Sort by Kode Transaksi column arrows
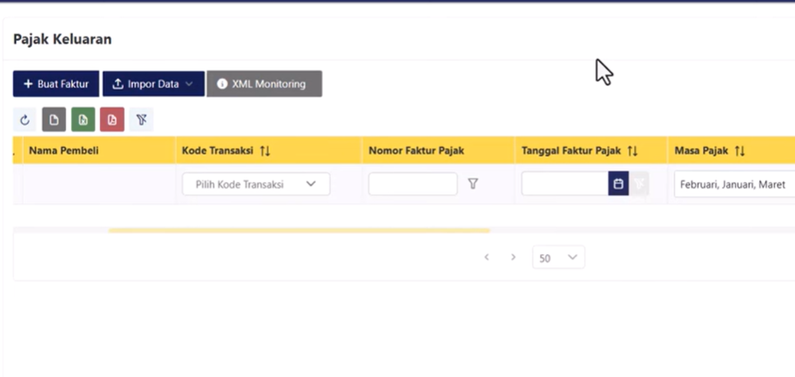795x377 pixels. tap(266, 151)
